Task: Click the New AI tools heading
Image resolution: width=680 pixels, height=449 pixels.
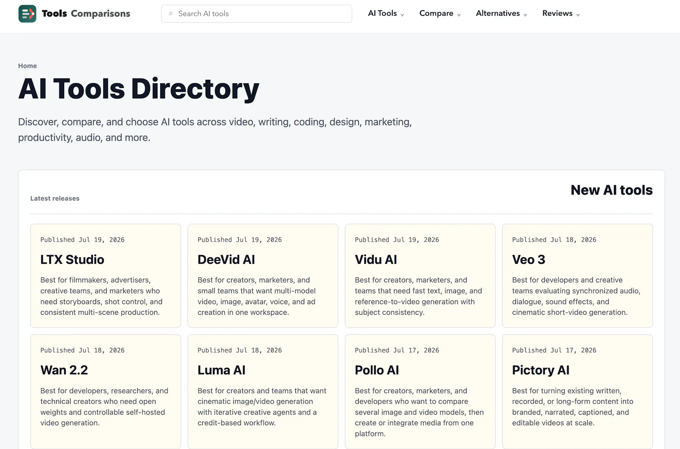Action: pos(612,190)
